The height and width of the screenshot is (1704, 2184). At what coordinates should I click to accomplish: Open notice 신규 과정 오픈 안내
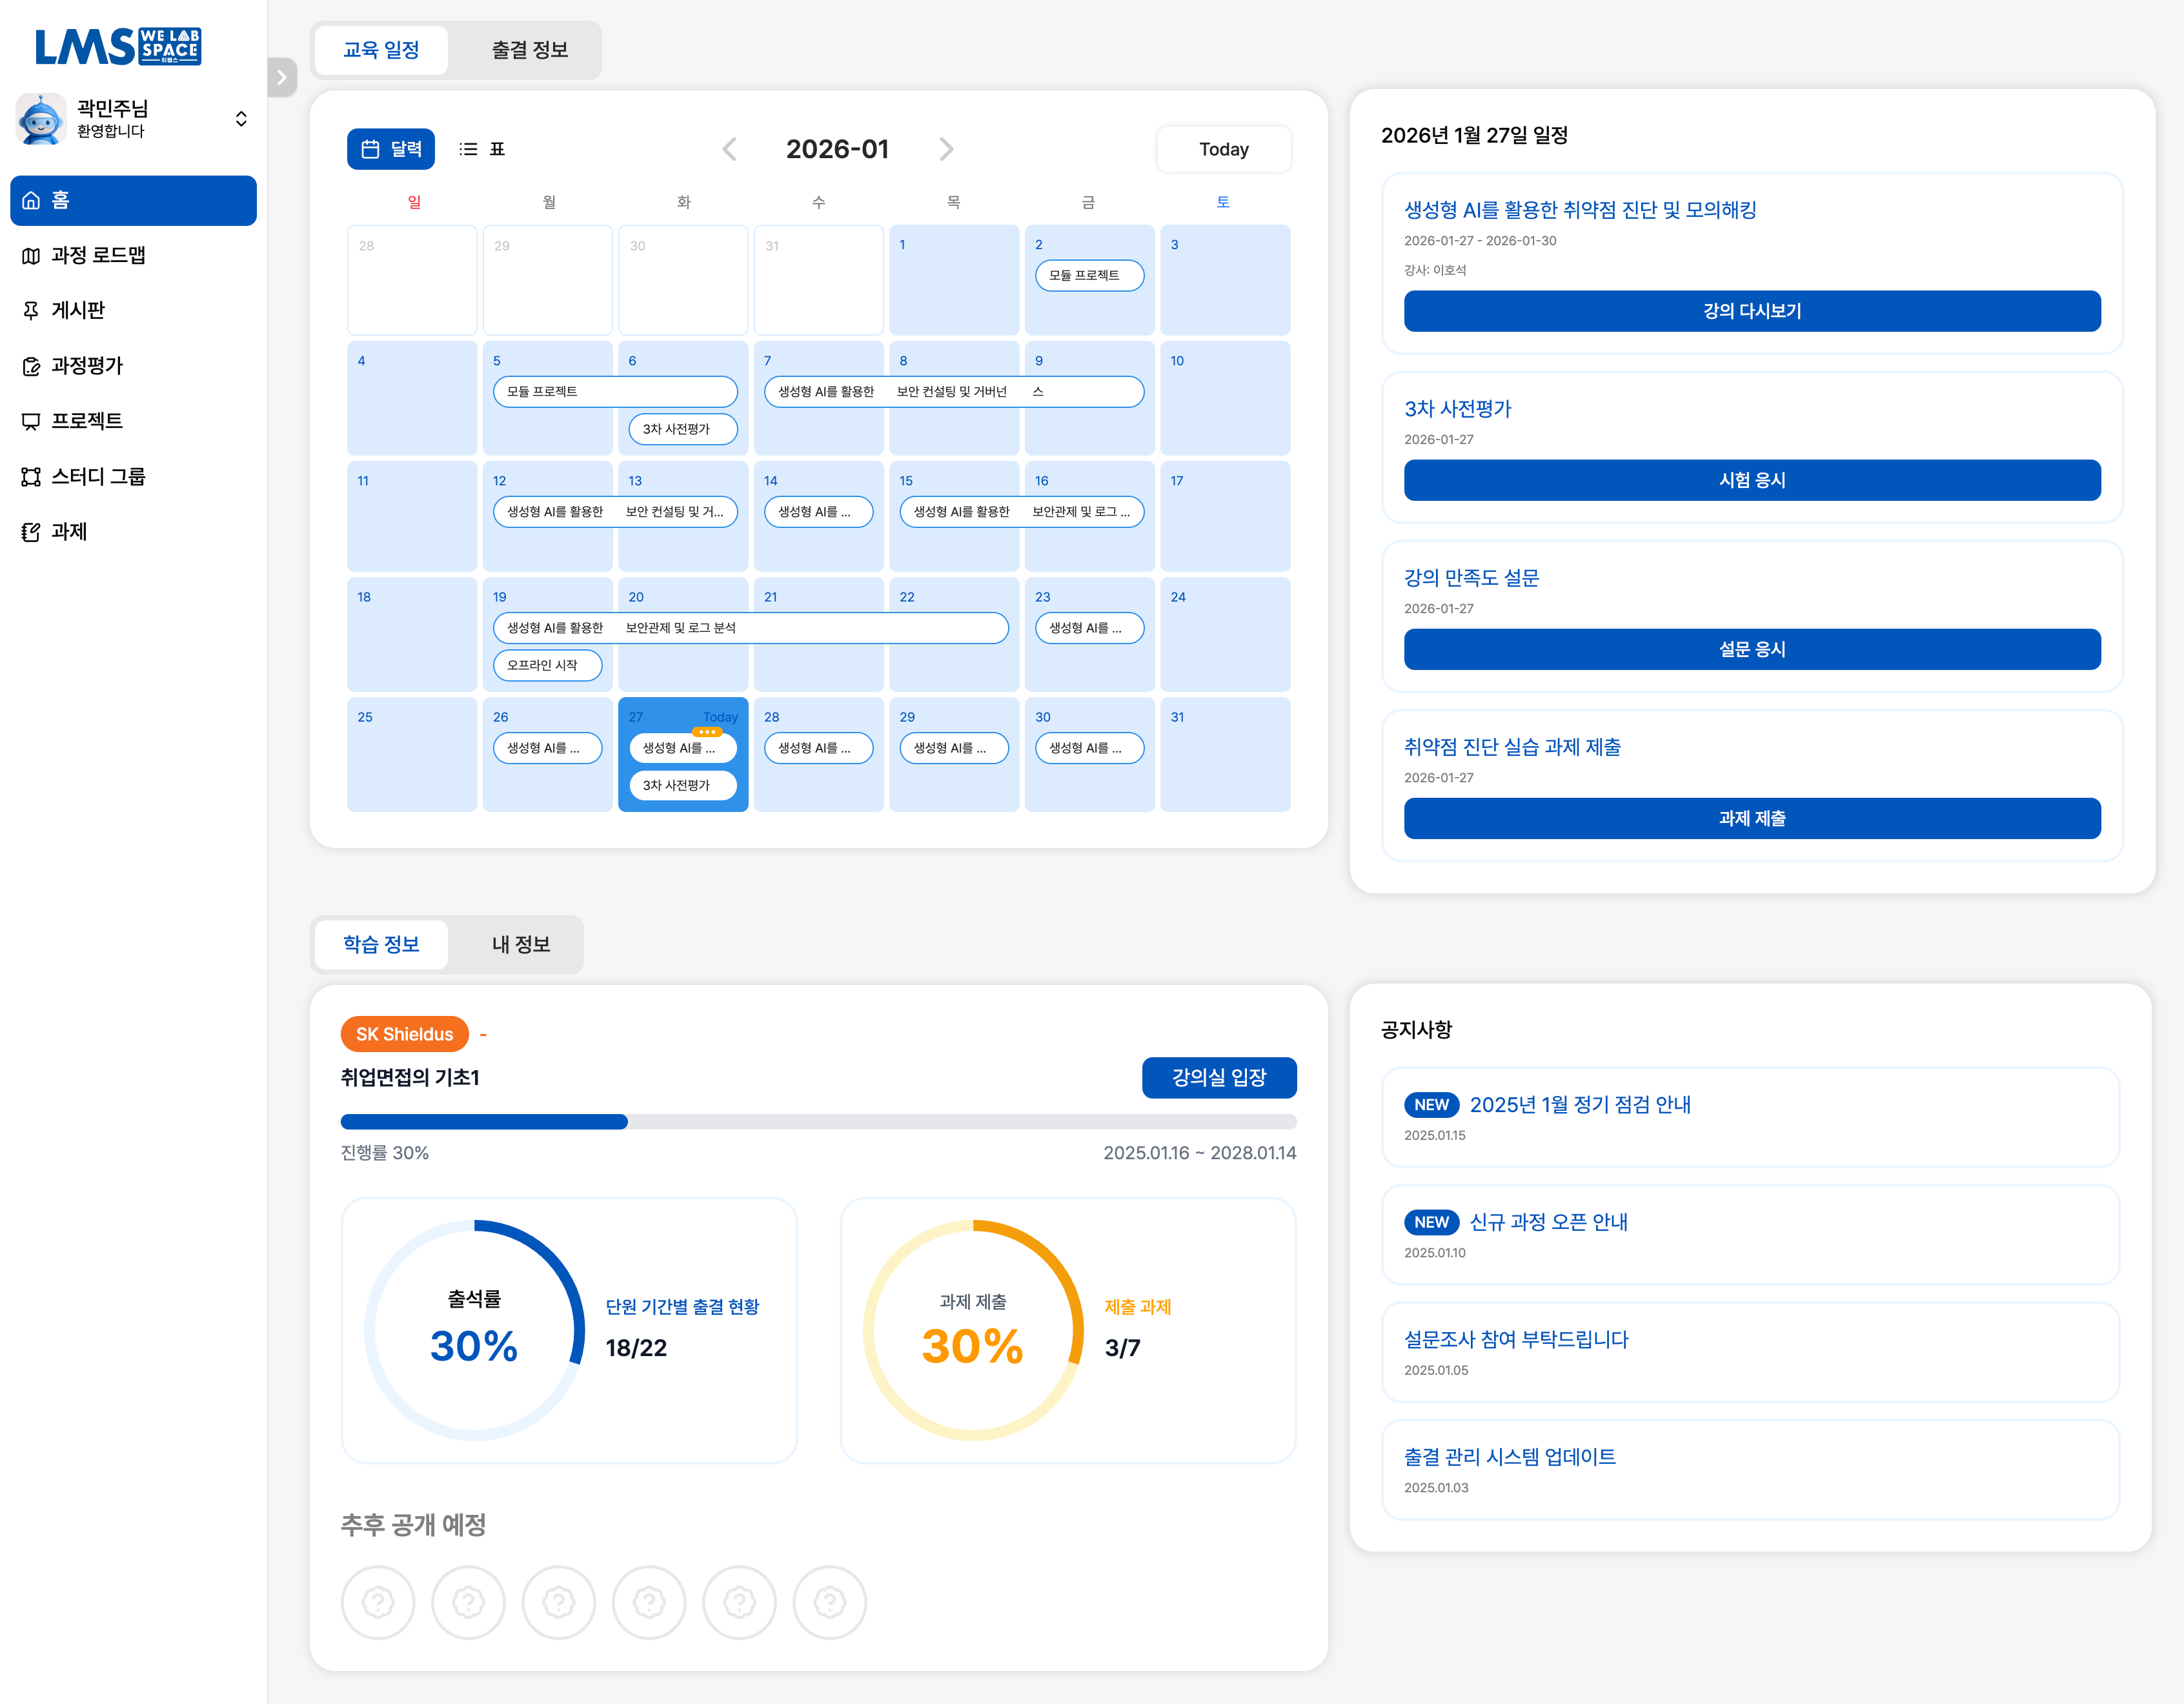click(x=1750, y=1234)
